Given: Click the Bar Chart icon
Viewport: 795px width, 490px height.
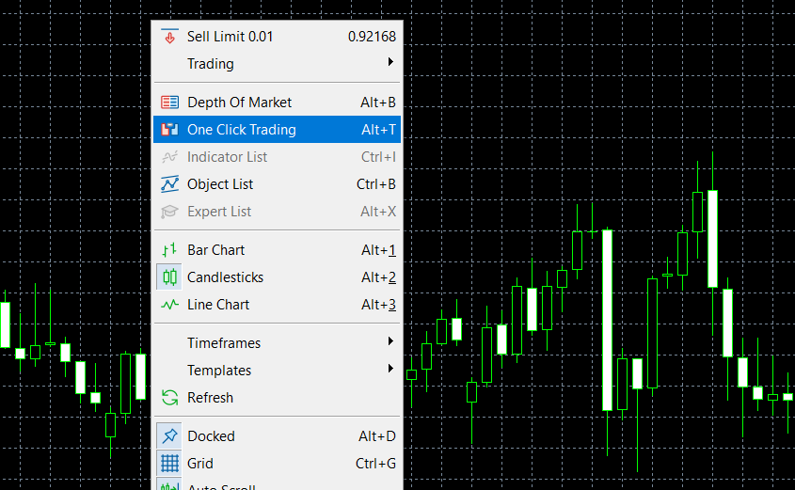Looking at the screenshot, I should [169, 250].
